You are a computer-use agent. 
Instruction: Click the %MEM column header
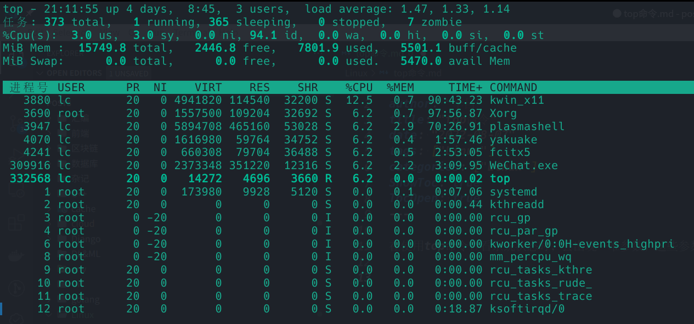tap(400, 87)
